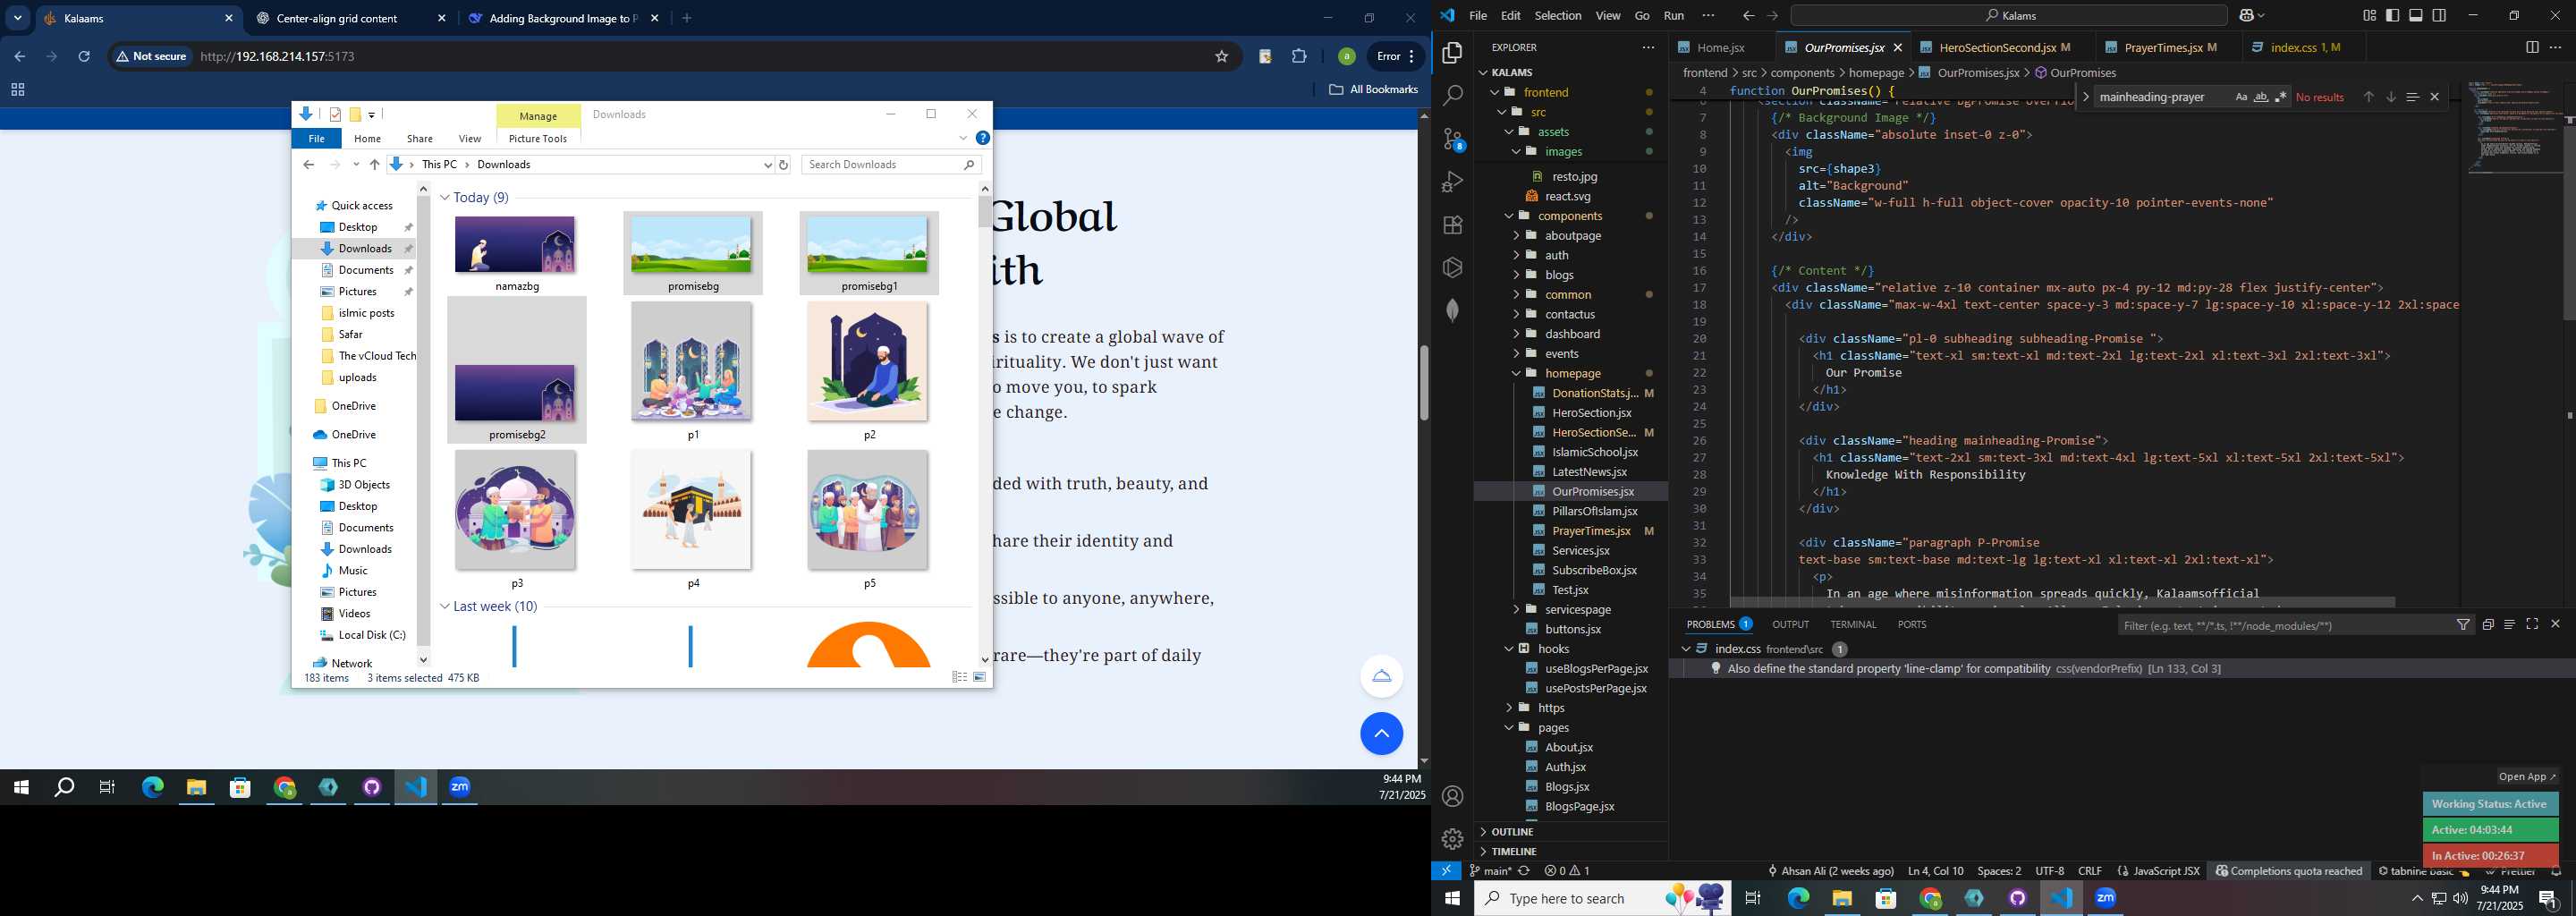Open address bar history dropdown in File Explorer
2576x916 pixels.
point(767,165)
